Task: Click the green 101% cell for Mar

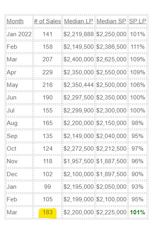Action: tap(138, 212)
